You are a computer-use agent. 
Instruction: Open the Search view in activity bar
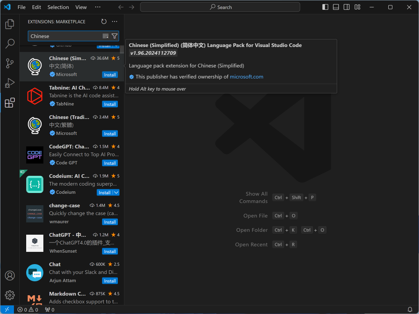(x=10, y=44)
